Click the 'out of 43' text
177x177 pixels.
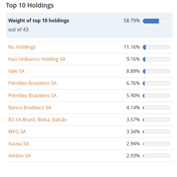(18, 29)
